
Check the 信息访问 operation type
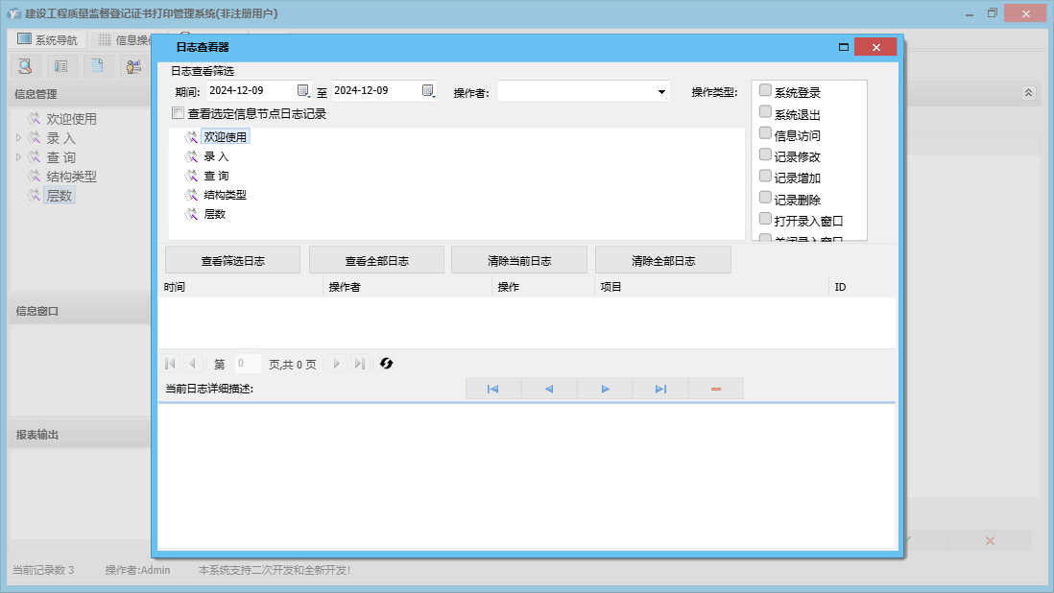click(765, 133)
